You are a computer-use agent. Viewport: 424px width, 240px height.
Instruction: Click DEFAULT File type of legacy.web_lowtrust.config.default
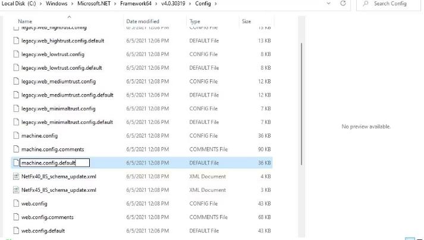click(x=204, y=68)
